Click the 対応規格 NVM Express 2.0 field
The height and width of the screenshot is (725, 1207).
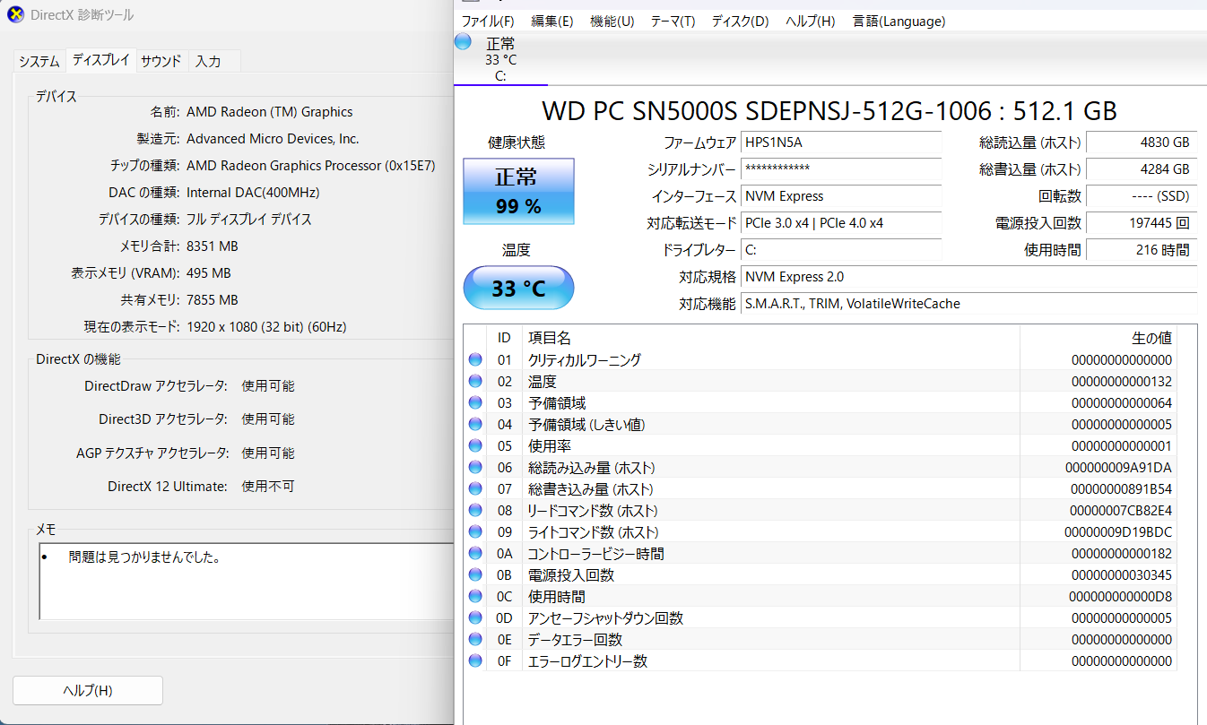click(968, 277)
